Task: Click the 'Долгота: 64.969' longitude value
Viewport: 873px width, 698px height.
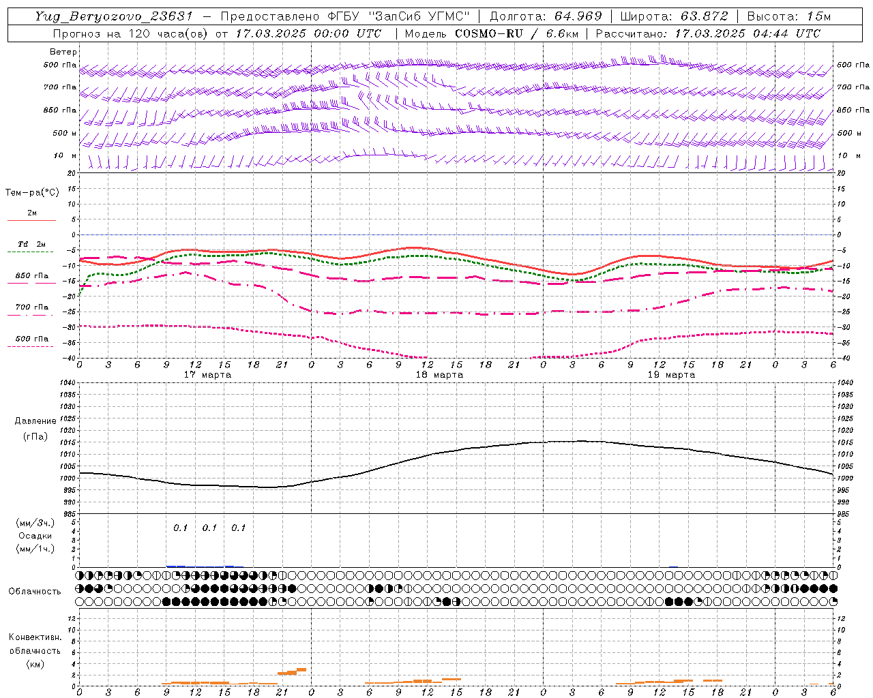Action: click(x=546, y=16)
